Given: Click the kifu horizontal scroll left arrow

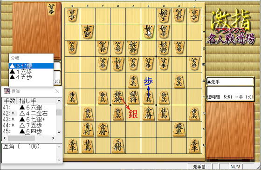Looking at the screenshot, I should [5, 138].
